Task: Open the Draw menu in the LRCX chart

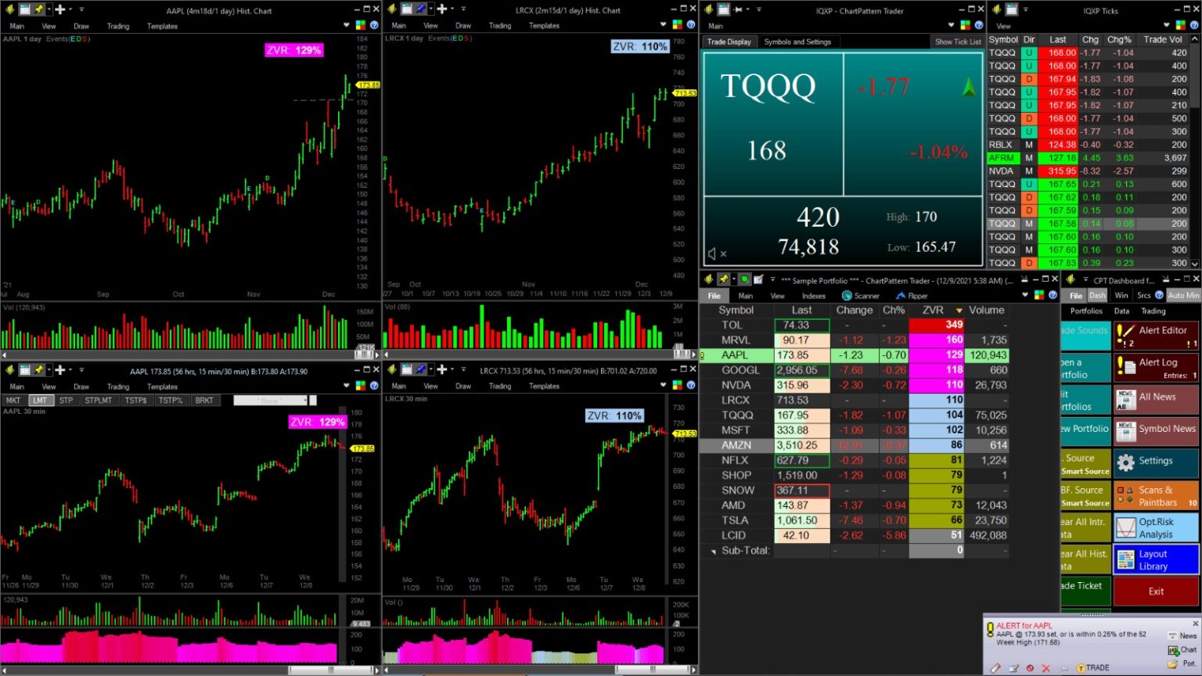Action: 464,25
